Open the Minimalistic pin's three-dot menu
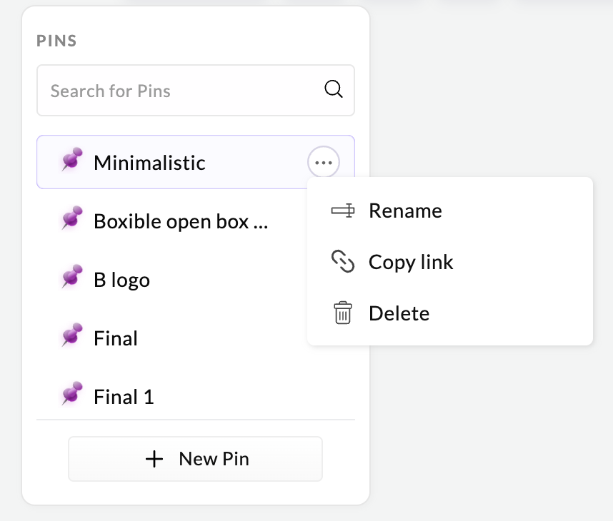Image resolution: width=613 pixels, height=521 pixels. [324, 162]
